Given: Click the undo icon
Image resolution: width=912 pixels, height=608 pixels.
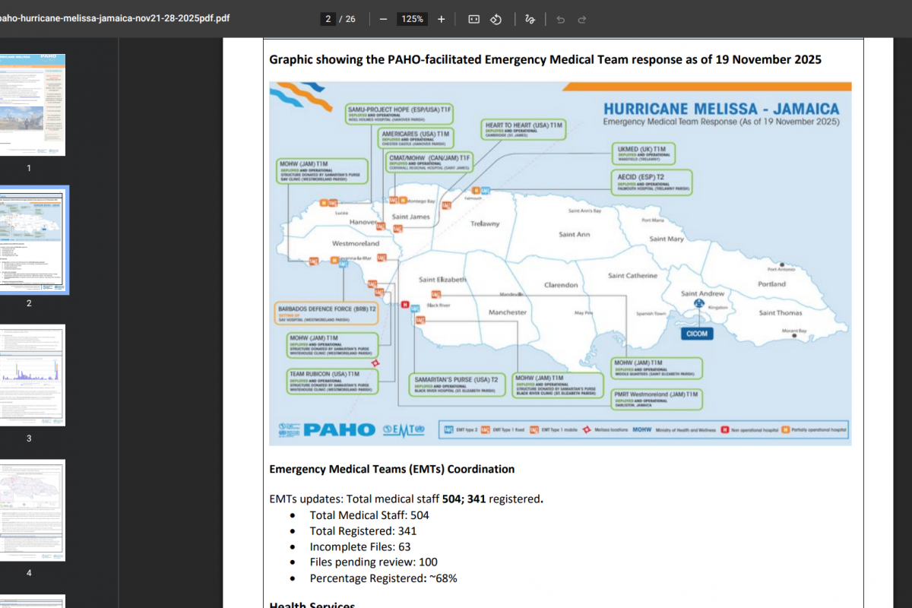Looking at the screenshot, I should [x=560, y=18].
